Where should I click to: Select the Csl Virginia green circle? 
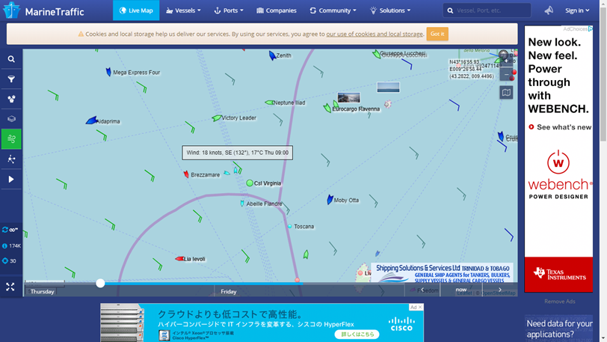(x=250, y=183)
